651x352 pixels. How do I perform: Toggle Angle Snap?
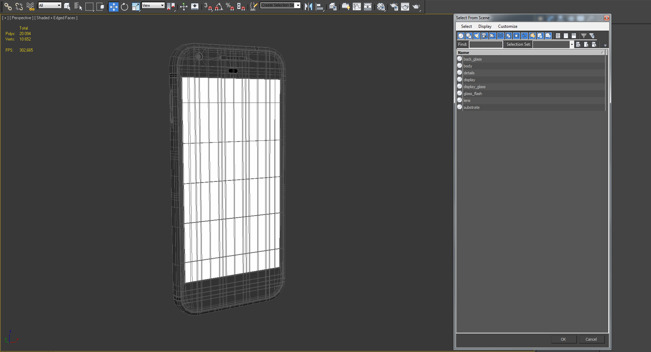pos(219,7)
